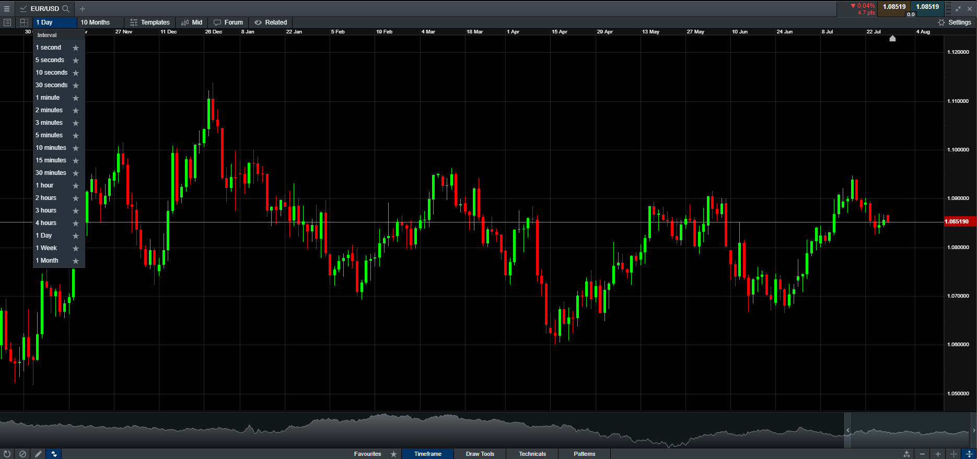Switch to the Timeframe tab
Image resolution: width=977 pixels, height=459 pixels.
pyautogui.click(x=428, y=454)
